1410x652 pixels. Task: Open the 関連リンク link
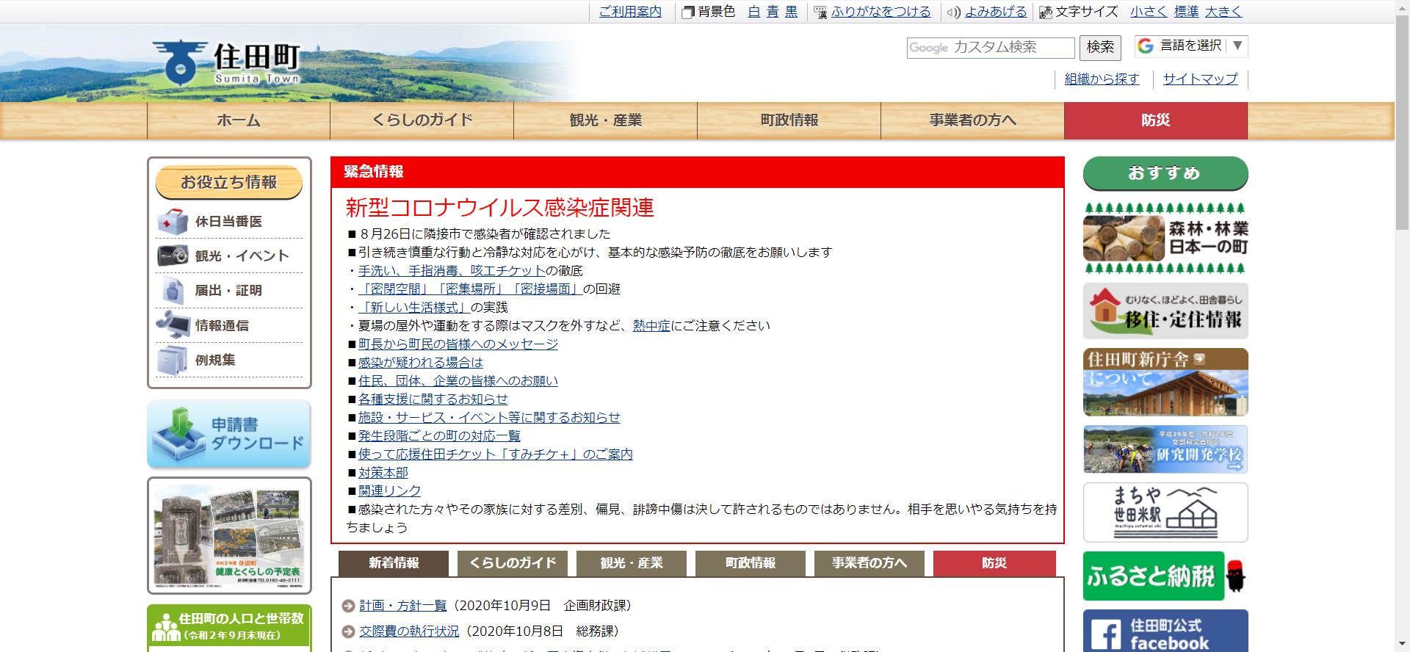pyautogui.click(x=390, y=491)
